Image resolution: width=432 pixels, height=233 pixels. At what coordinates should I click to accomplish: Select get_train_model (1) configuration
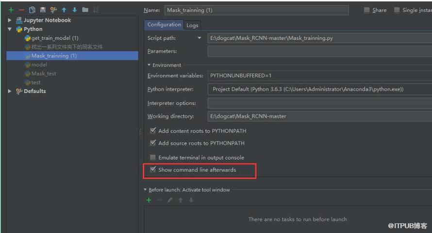[55, 38]
